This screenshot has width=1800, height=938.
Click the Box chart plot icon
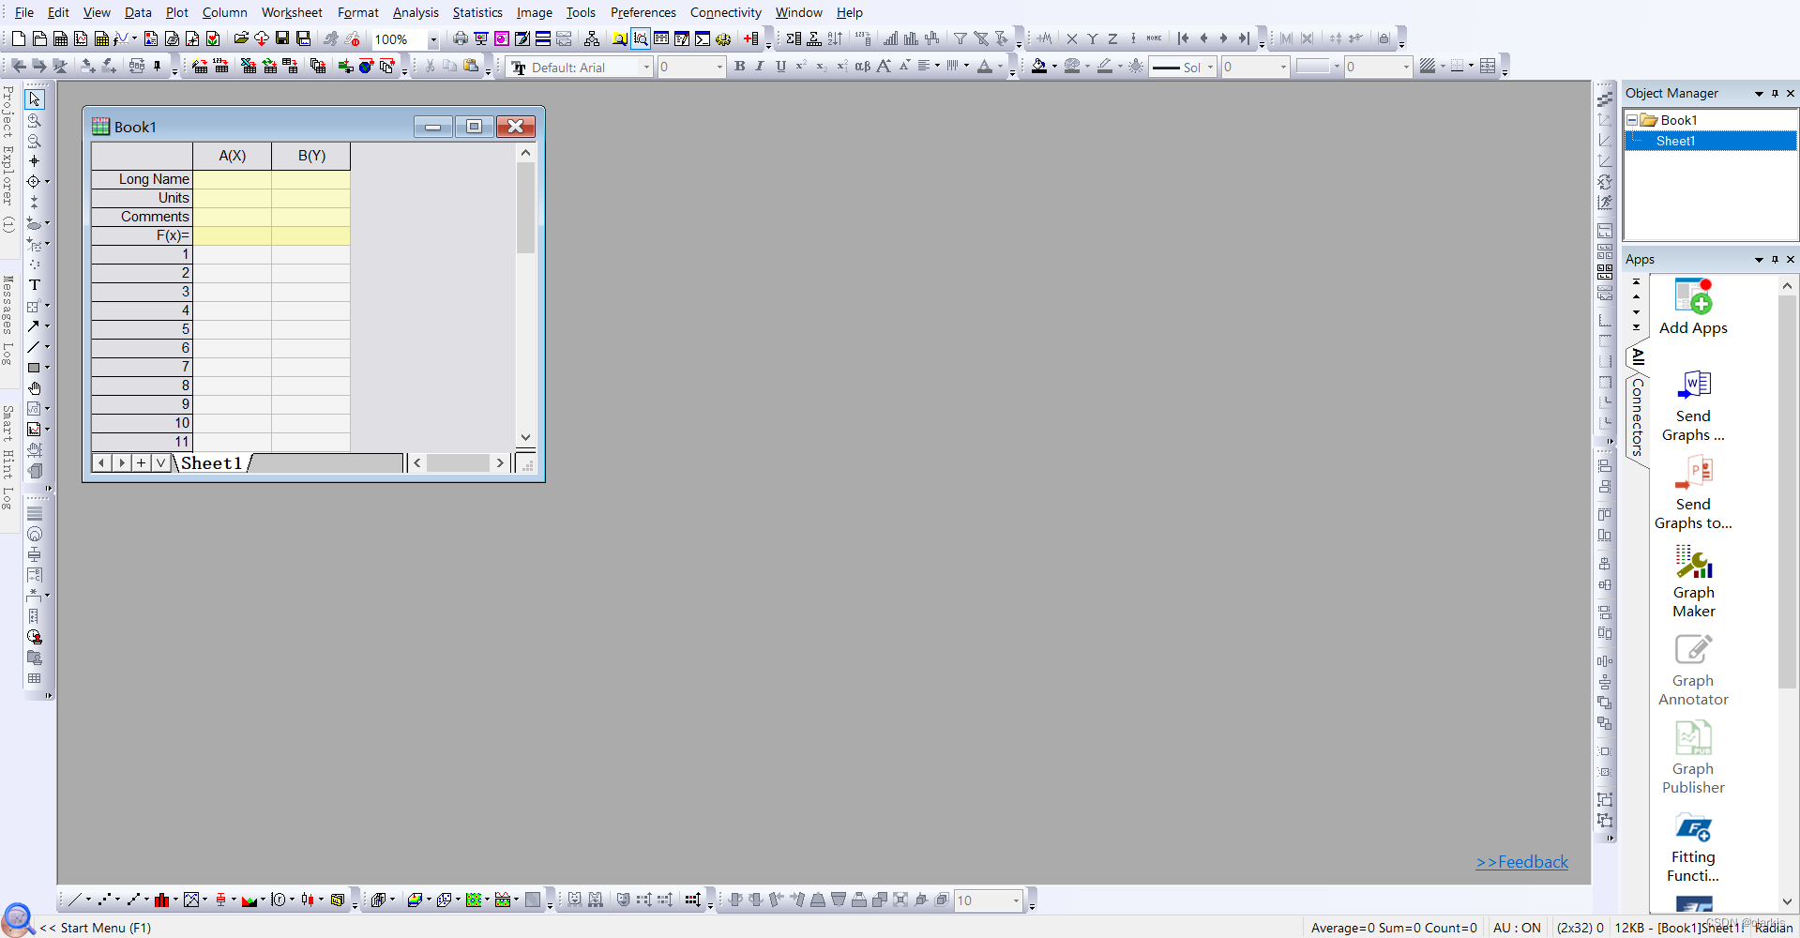point(220,900)
